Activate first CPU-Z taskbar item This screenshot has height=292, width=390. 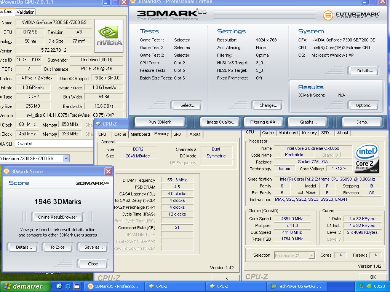(175, 286)
